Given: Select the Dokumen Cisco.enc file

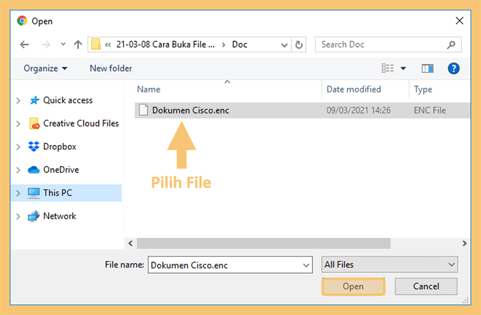Looking at the screenshot, I should (x=302, y=111).
